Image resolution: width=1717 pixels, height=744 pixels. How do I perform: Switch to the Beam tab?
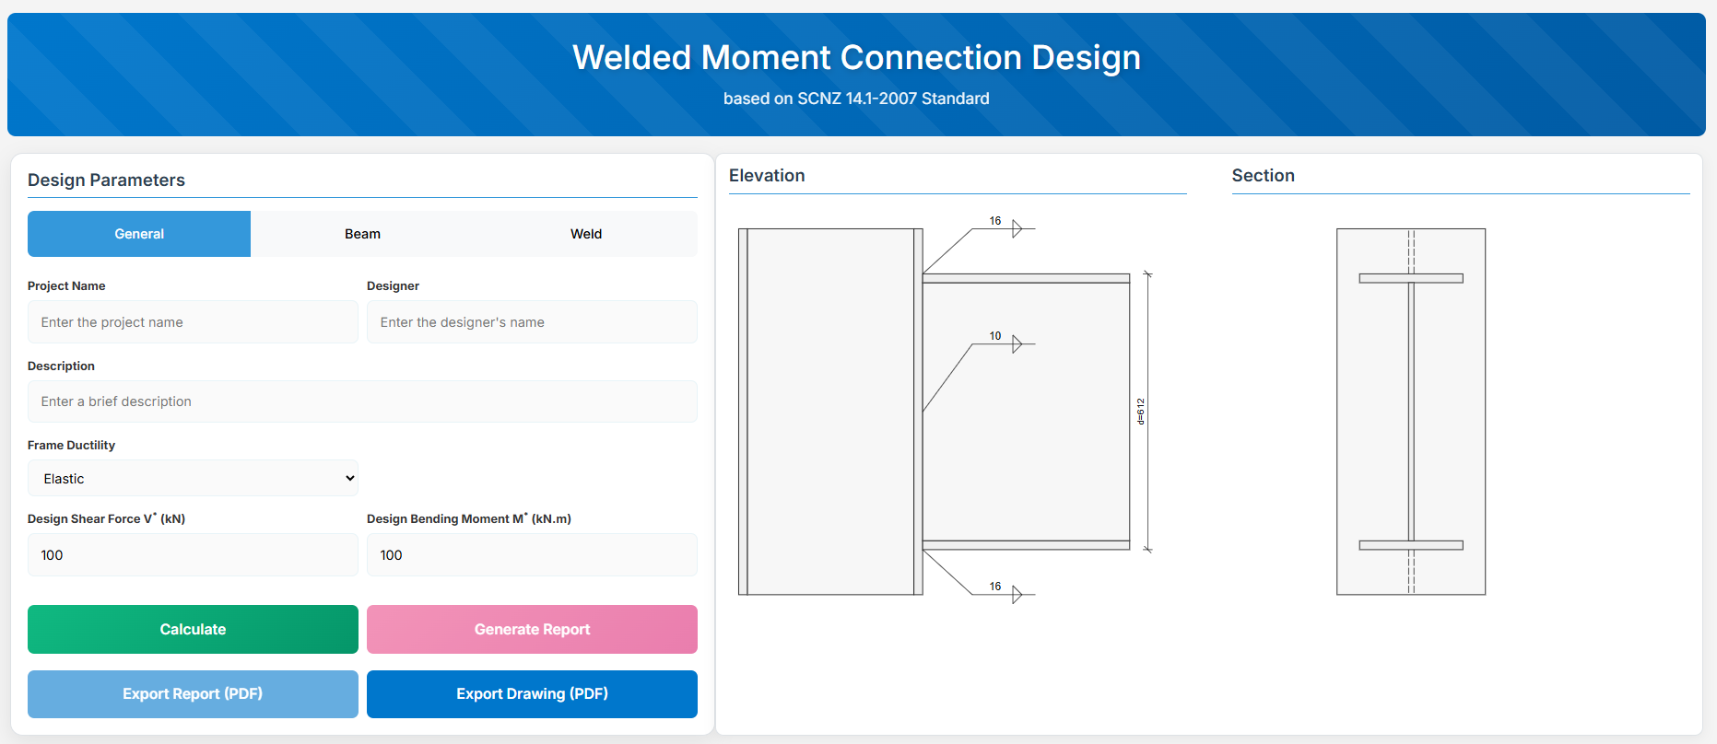pos(362,234)
